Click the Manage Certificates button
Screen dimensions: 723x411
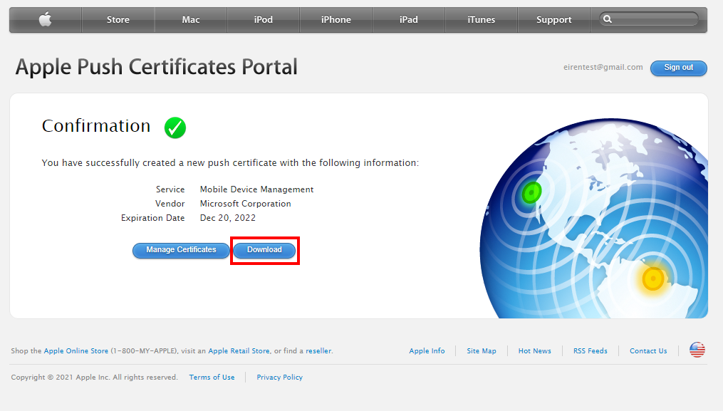181,250
